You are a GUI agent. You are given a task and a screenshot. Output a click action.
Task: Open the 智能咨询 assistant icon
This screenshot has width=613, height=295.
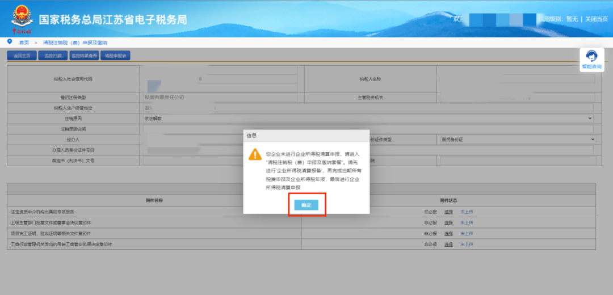(x=591, y=60)
